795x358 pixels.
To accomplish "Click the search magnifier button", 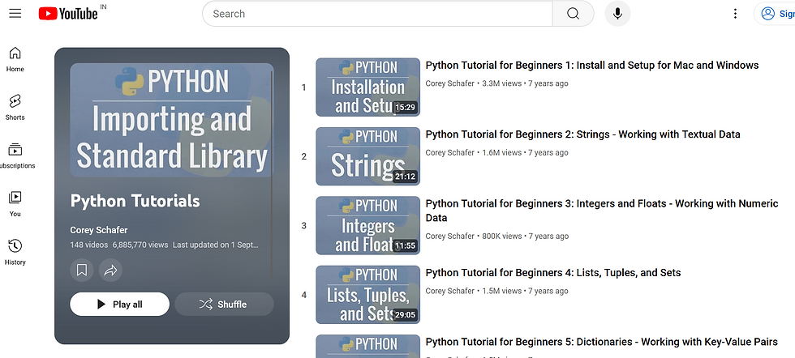I will [573, 14].
